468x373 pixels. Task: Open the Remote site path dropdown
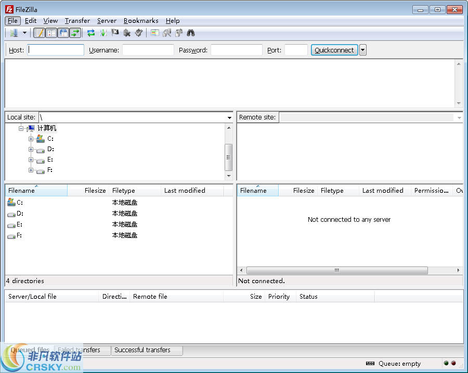coord(459,117)
